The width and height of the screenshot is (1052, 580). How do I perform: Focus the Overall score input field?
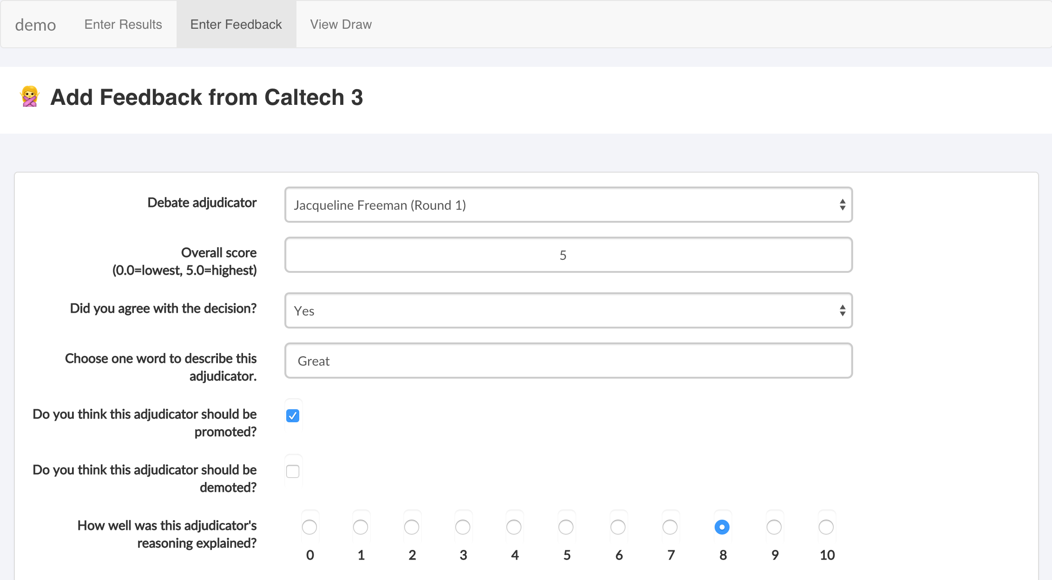point(568,255)
